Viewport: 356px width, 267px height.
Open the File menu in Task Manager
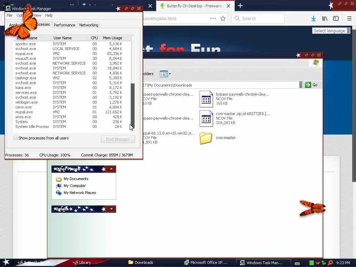click(9, 15)
